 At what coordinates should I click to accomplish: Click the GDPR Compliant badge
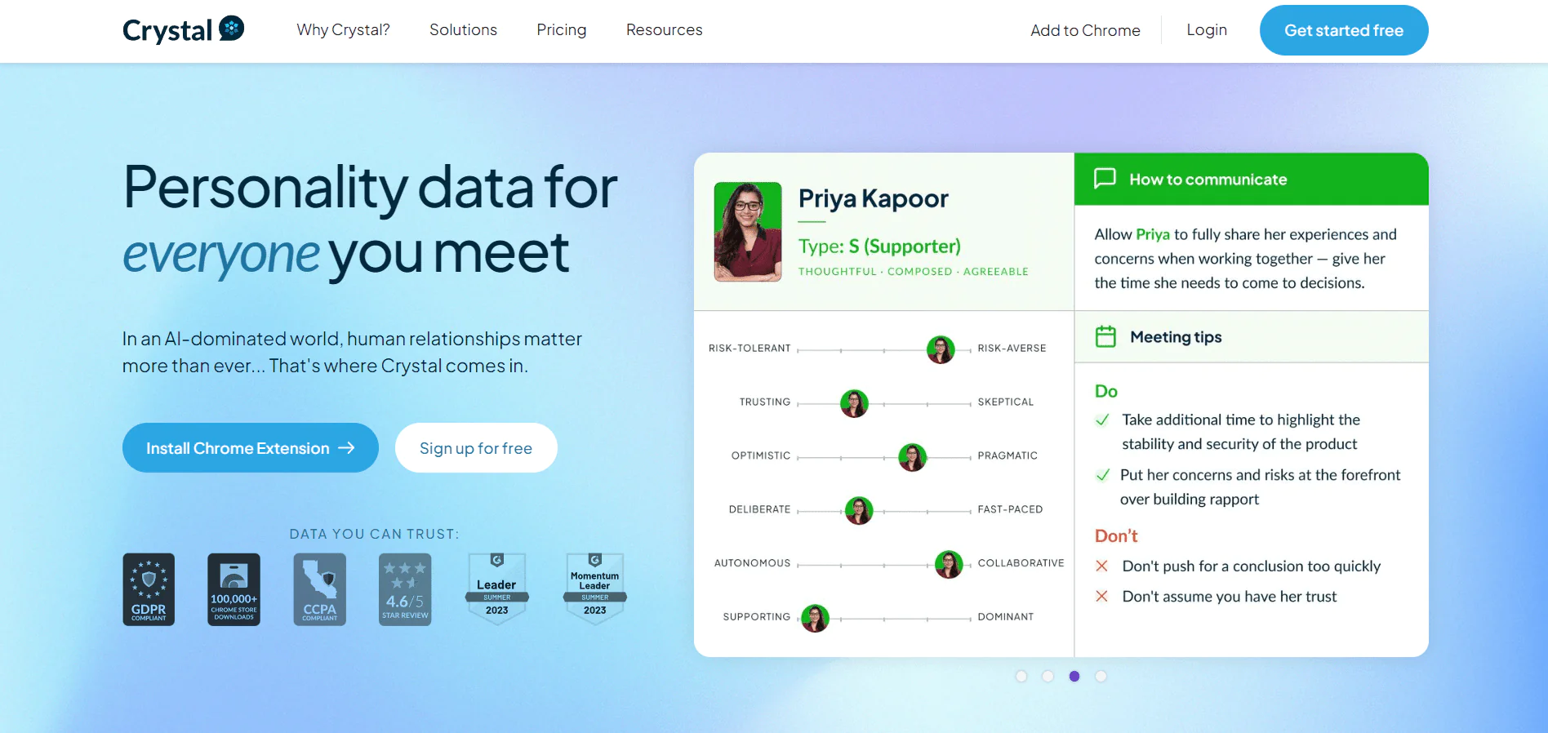click(x=149, y=589)
